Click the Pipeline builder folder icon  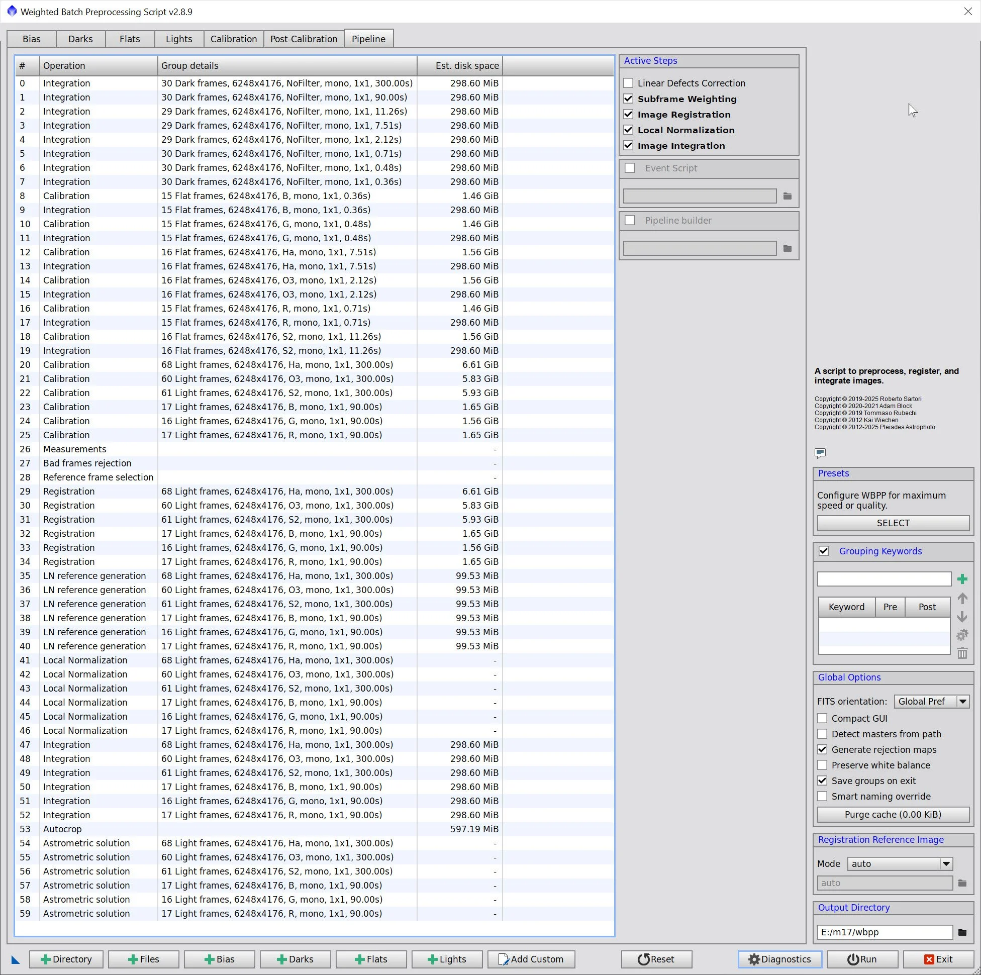click(x=788, y=248)
